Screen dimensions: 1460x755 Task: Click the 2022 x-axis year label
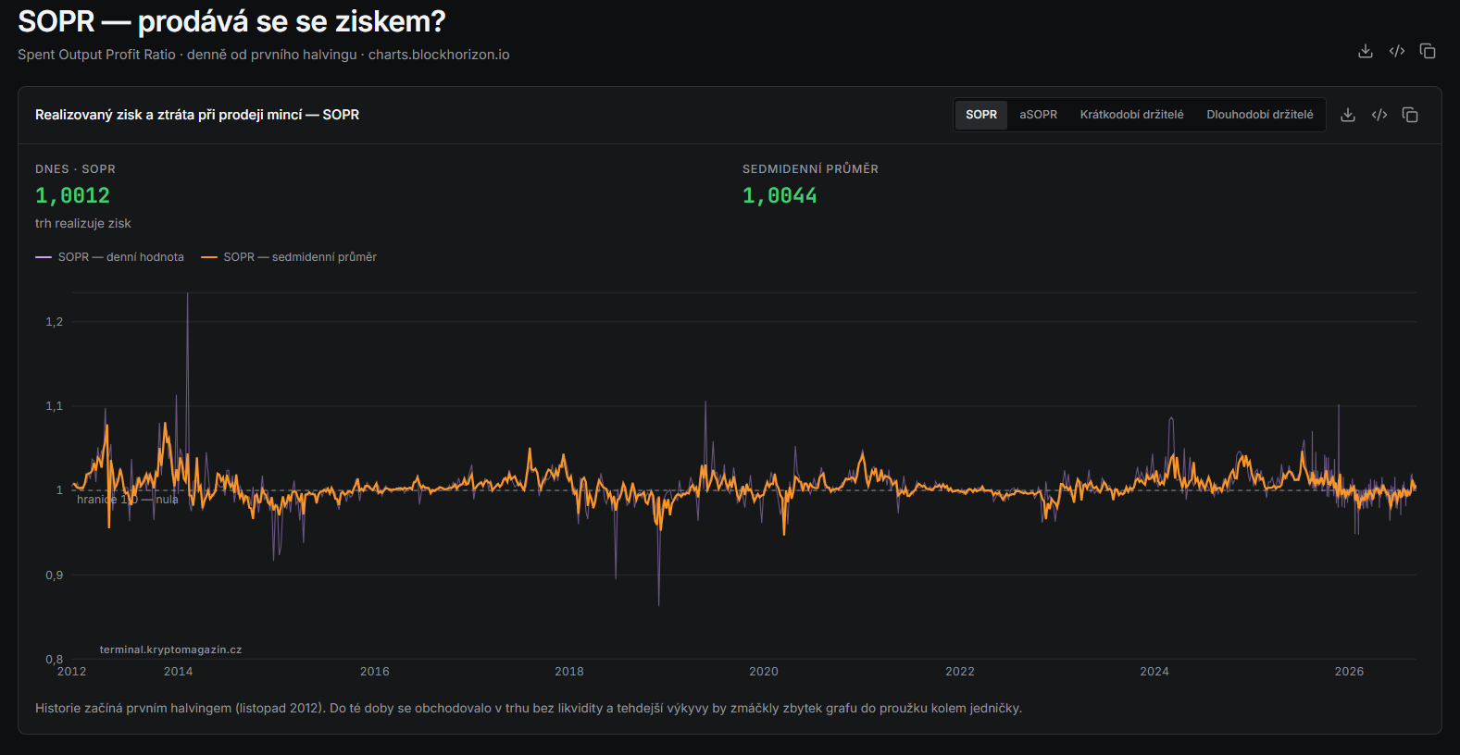960,672
